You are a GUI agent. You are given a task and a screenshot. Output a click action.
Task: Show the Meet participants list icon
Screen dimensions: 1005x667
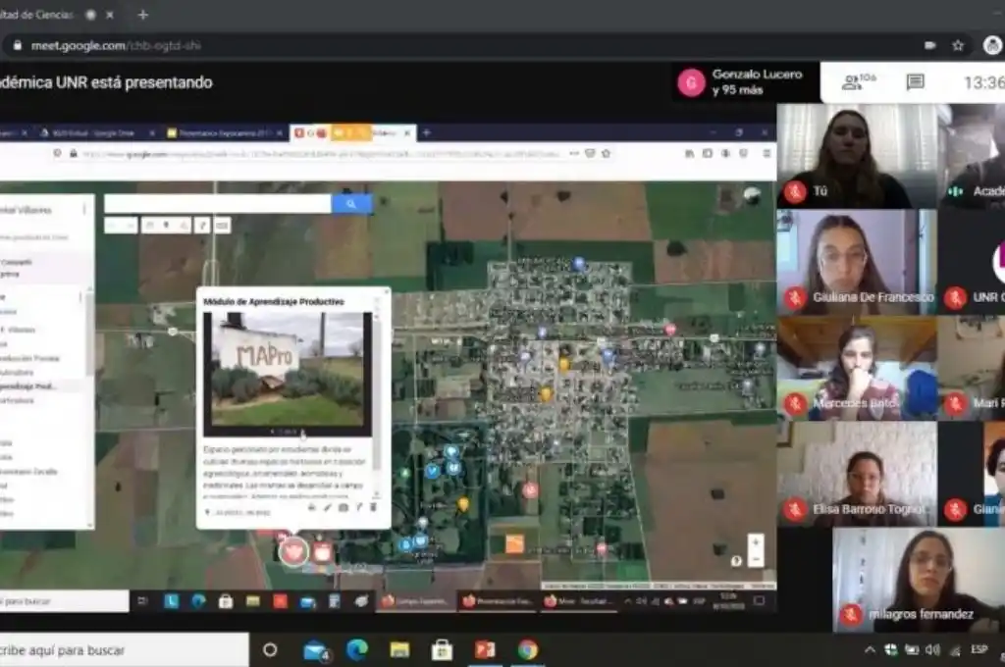tap(858, 82)
